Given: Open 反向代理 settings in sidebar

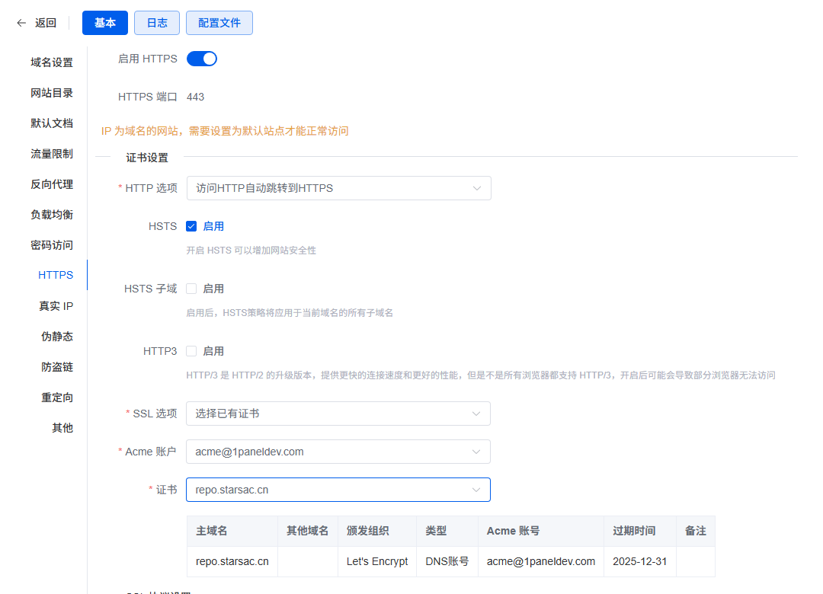Looking at the screenshot, I should (x=52, y=184).
